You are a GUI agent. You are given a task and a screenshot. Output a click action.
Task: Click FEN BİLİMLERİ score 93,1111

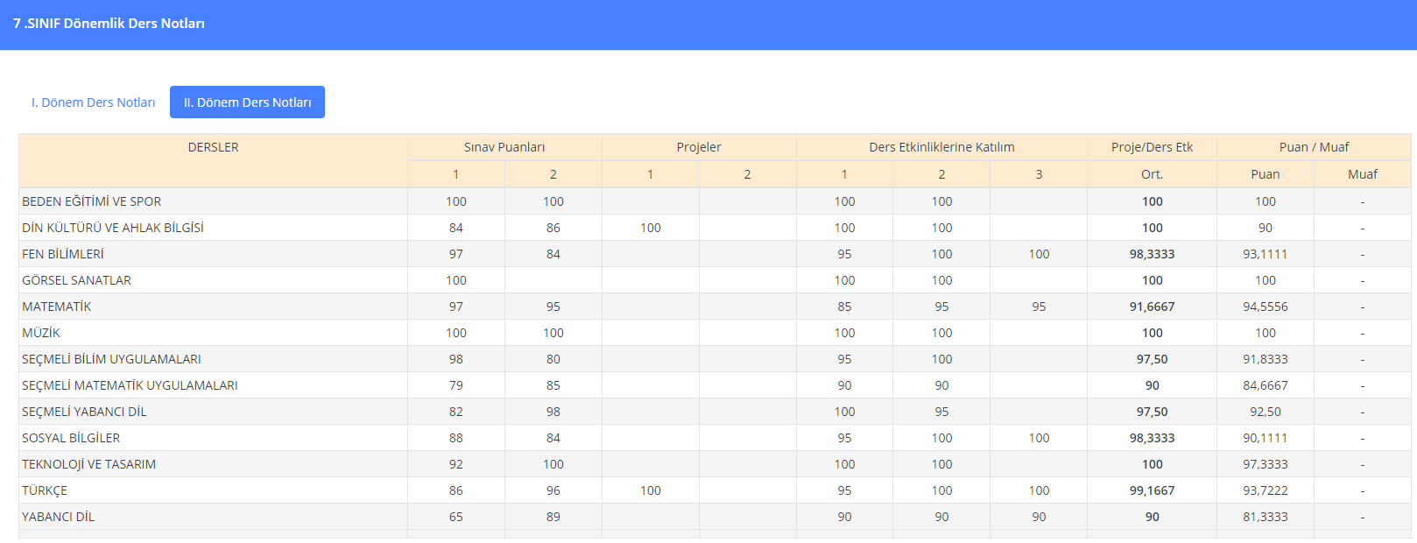(x=1265, y=254)
